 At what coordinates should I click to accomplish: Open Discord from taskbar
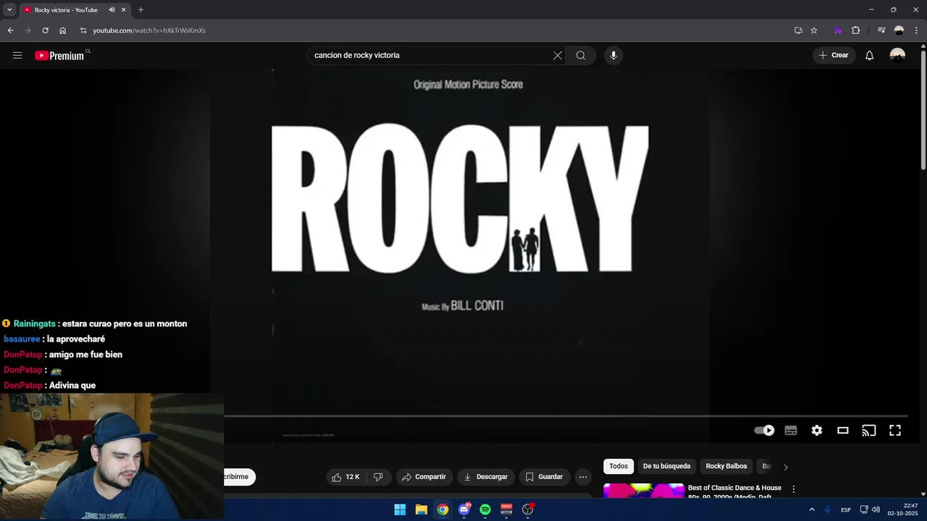(x=464, y=509)
